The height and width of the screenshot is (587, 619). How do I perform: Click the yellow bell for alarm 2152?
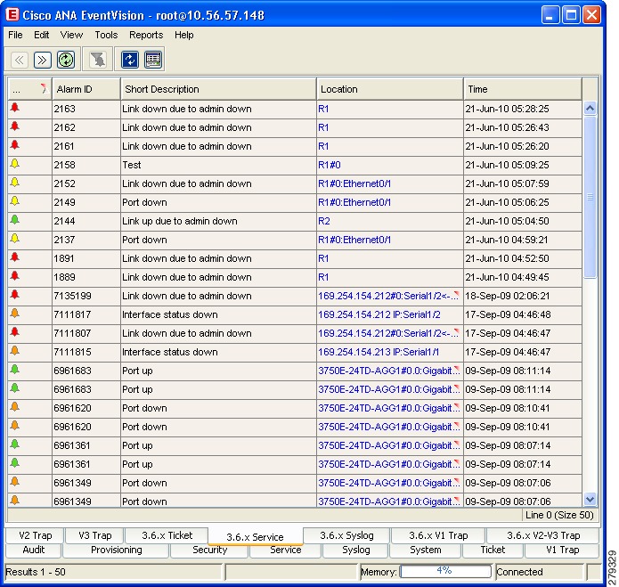pos(15,183)
